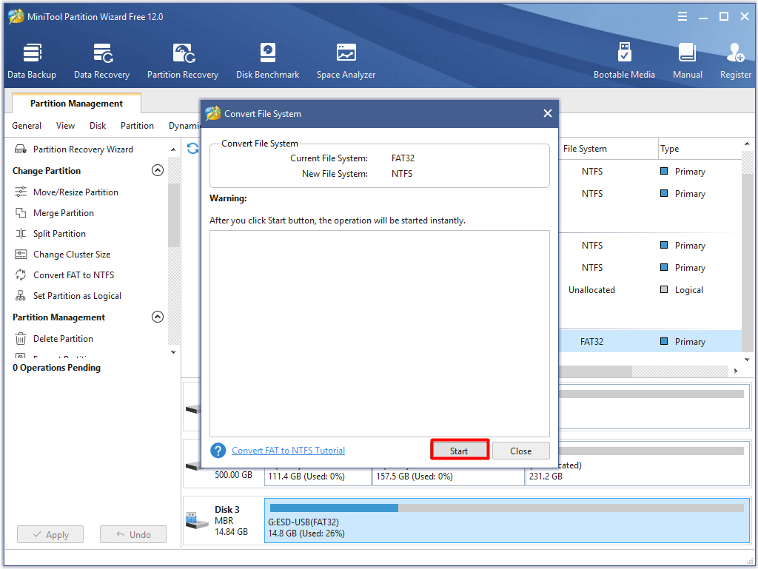Click the refresh icon beside the dialog

[193, 149]
